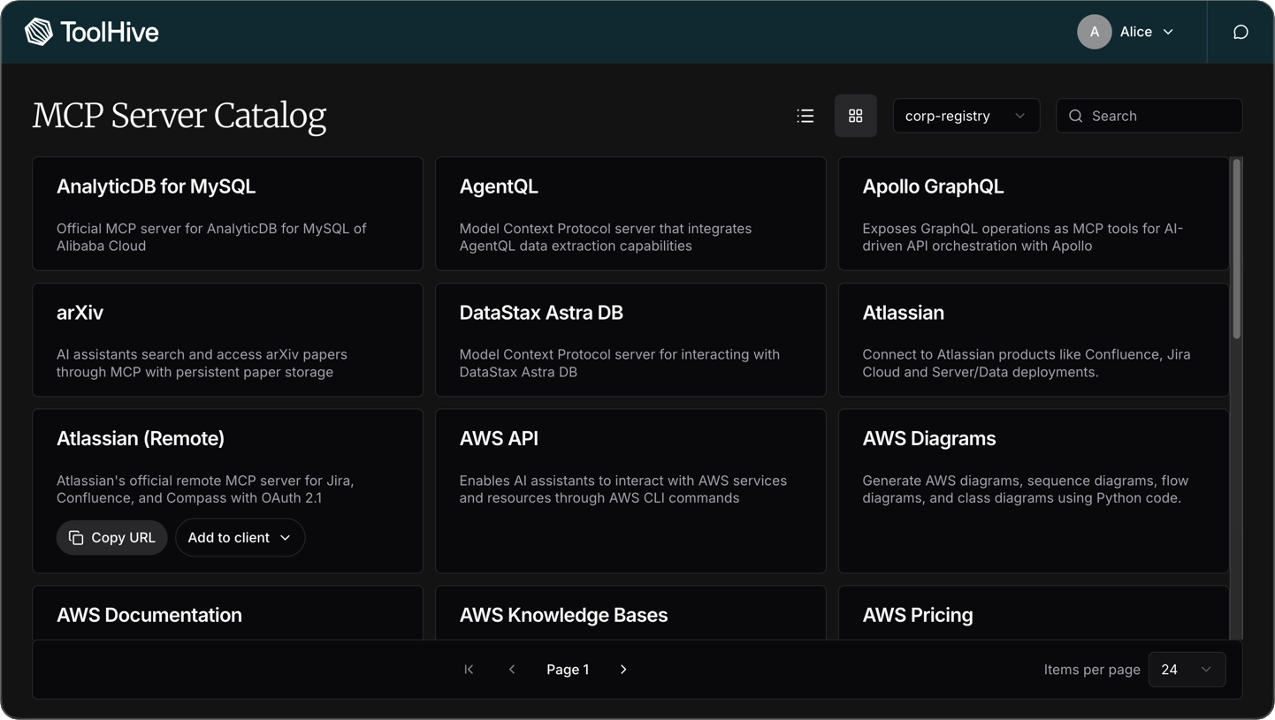Click the Page 1 indicator
Image resolution: width=1275 pixels, height=720 pixels.
568,670
